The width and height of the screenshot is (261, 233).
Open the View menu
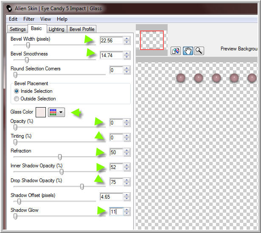(45, 19)
